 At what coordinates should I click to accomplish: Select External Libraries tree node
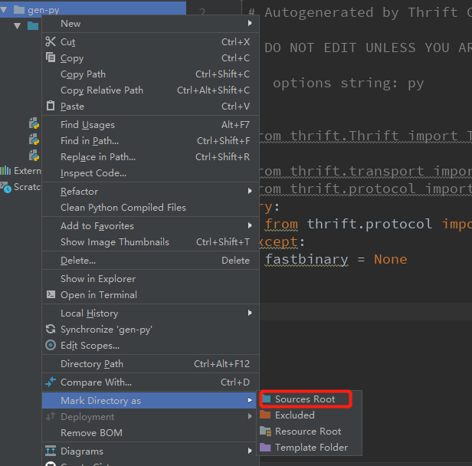point(21,171)
